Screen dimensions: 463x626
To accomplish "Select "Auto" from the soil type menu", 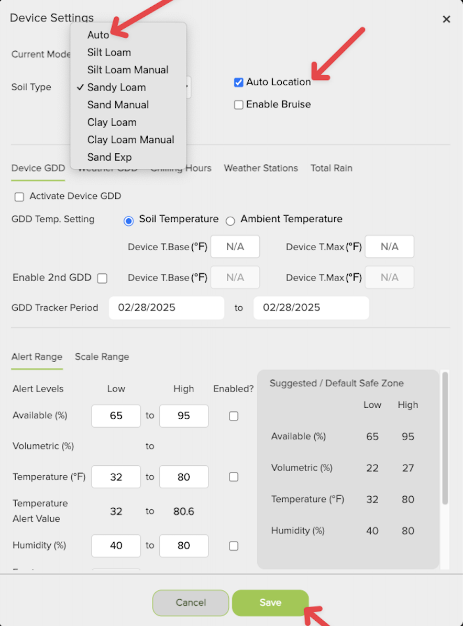I will point(98,35).
